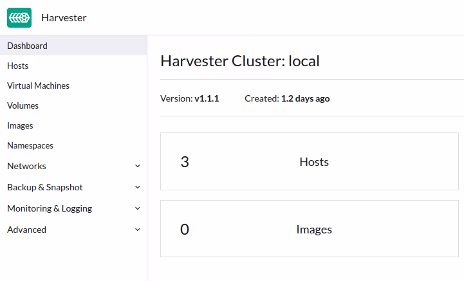The width and height of the screenshot is (464, 281).
Task: Navigate to Images in the sidebar
Action: [20, 125]
